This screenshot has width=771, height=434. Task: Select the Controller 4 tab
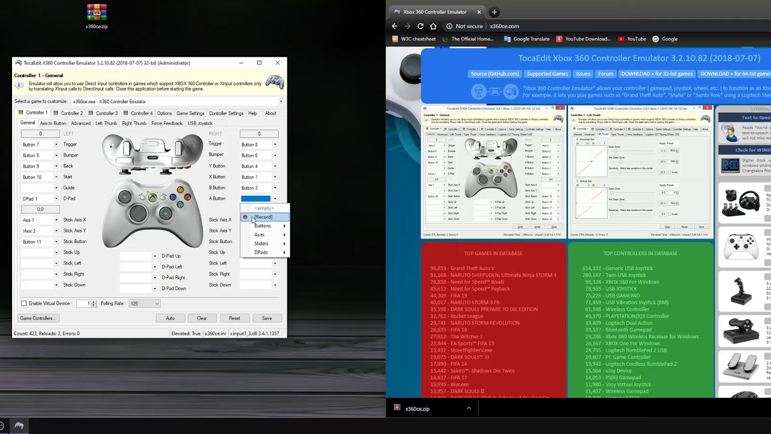coord(138,113)
